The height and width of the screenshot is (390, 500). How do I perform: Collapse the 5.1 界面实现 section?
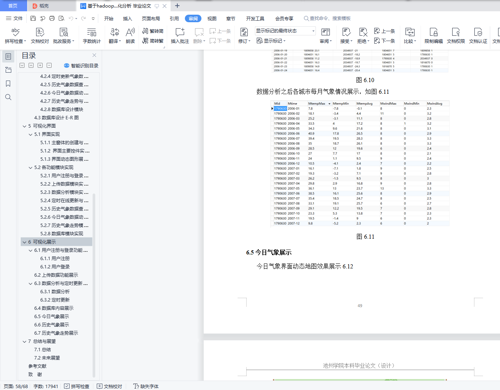tap(30, 134)
